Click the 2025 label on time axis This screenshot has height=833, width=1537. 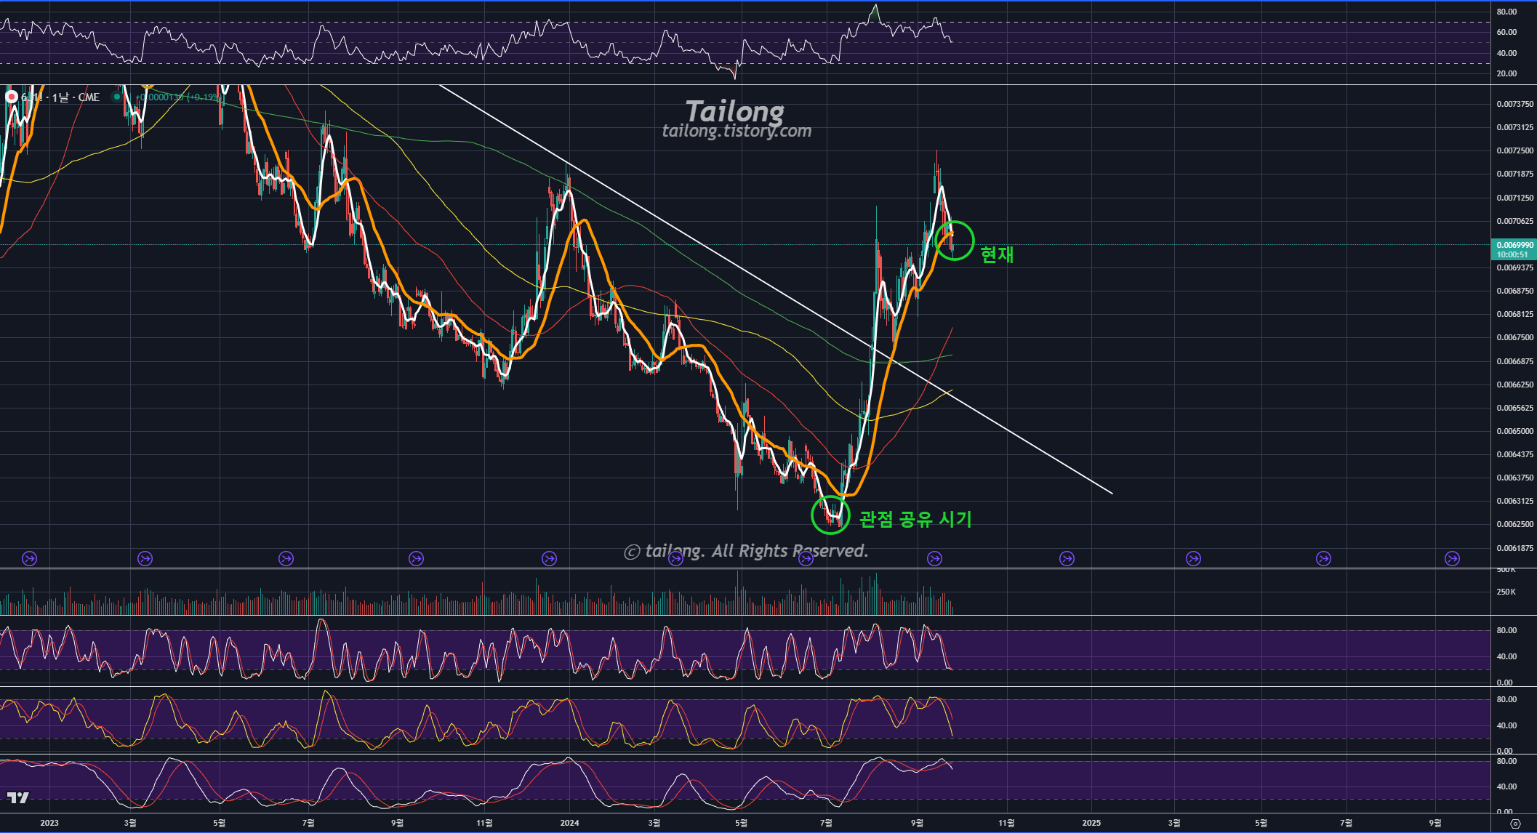tap(1091, 823)
